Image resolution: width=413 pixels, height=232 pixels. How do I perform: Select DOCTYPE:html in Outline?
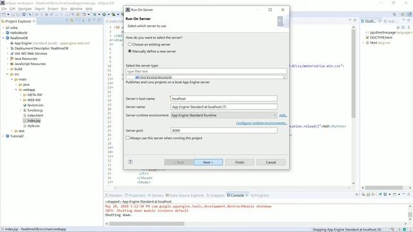(x=381, y=37)
